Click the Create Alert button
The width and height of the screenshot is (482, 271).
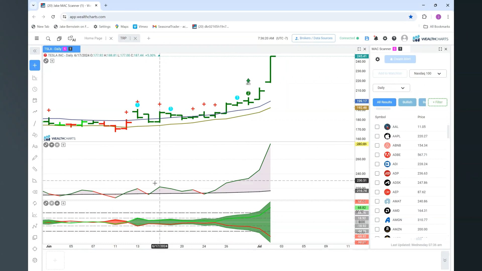(400, 59)
